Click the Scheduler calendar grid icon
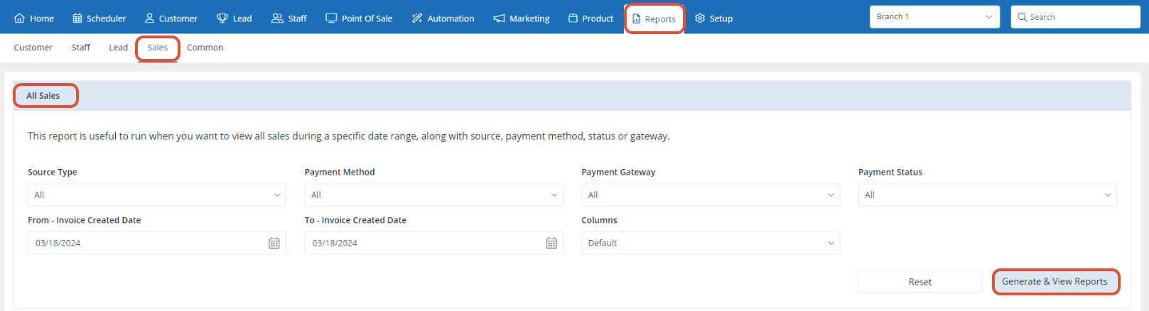This screenshot has width=1149, height=311. click(x=77, y=18)
